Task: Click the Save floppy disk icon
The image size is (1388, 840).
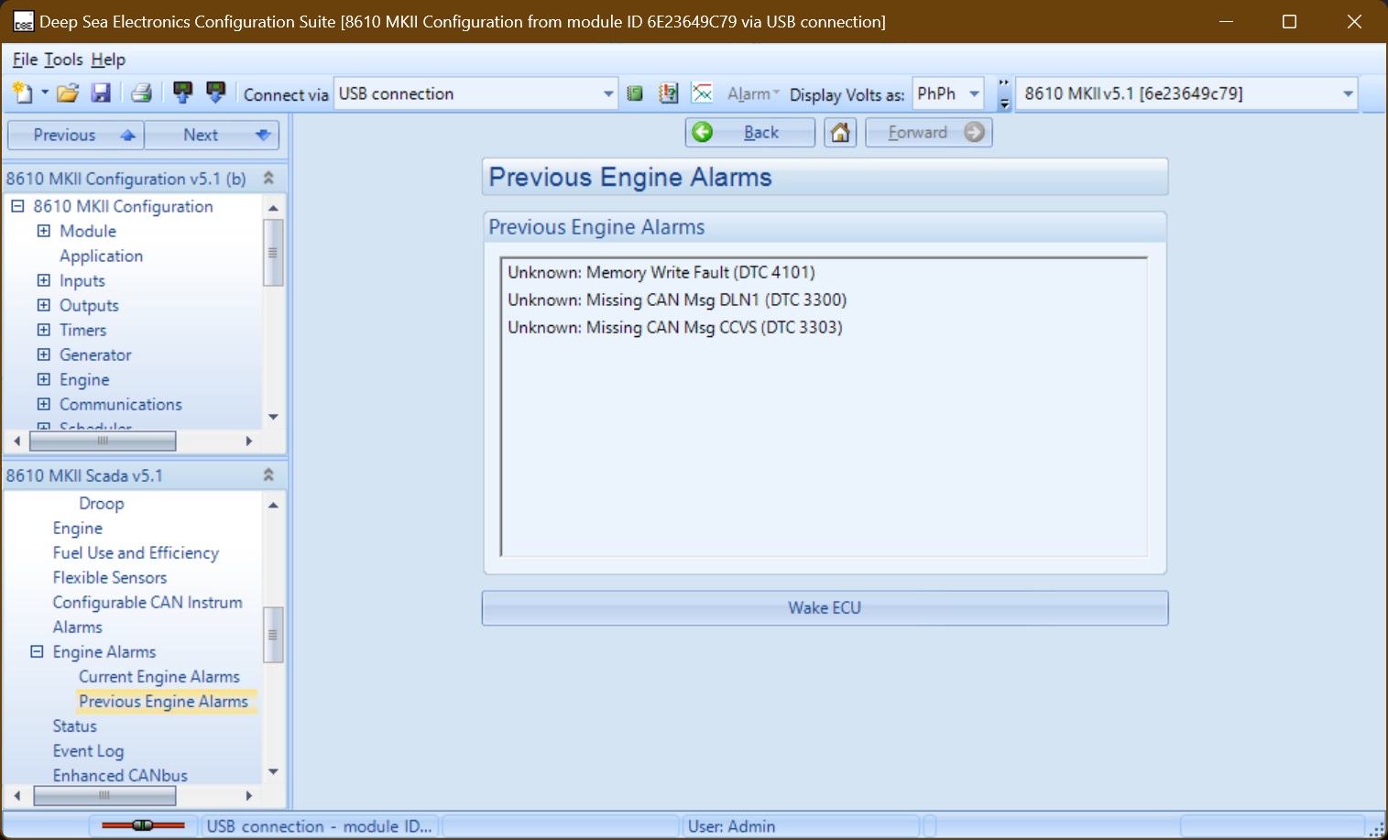Action: coord(101,93)
